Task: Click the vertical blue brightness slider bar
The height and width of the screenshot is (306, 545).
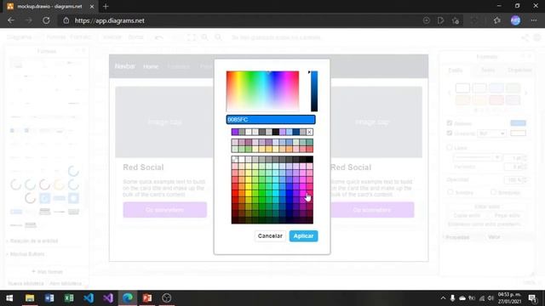Action: [314, 91]
